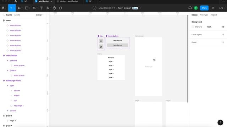Screen dimensions: 227x127
Task: Select the Hand tool
Action: point(54,8)
